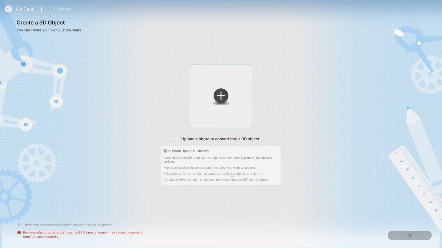
Task: Click the AI Photo Upload Guidelines heading
Action: (188, 151)
